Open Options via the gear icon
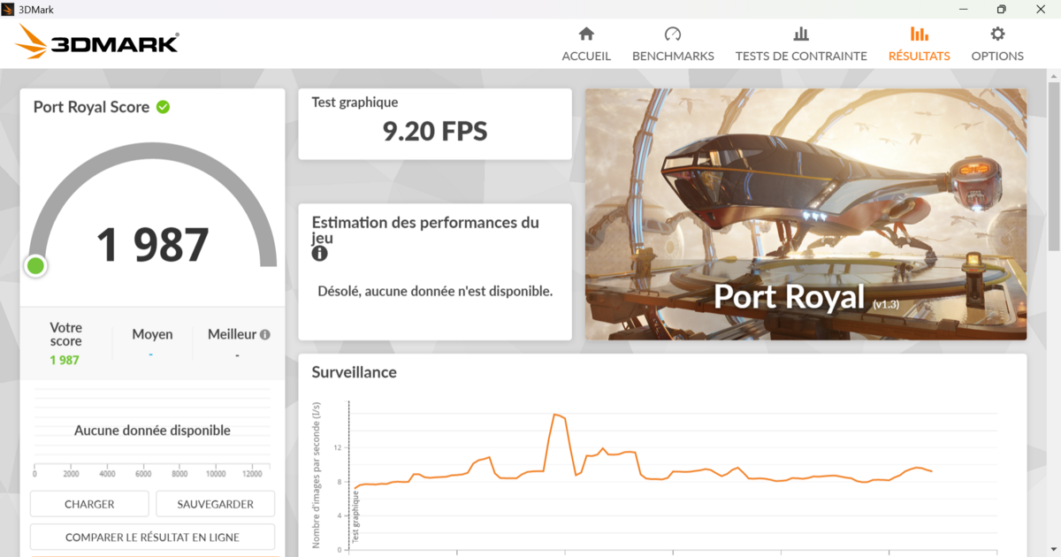The width and height of the screenshot is (1061, 557). tap(997, 34)
